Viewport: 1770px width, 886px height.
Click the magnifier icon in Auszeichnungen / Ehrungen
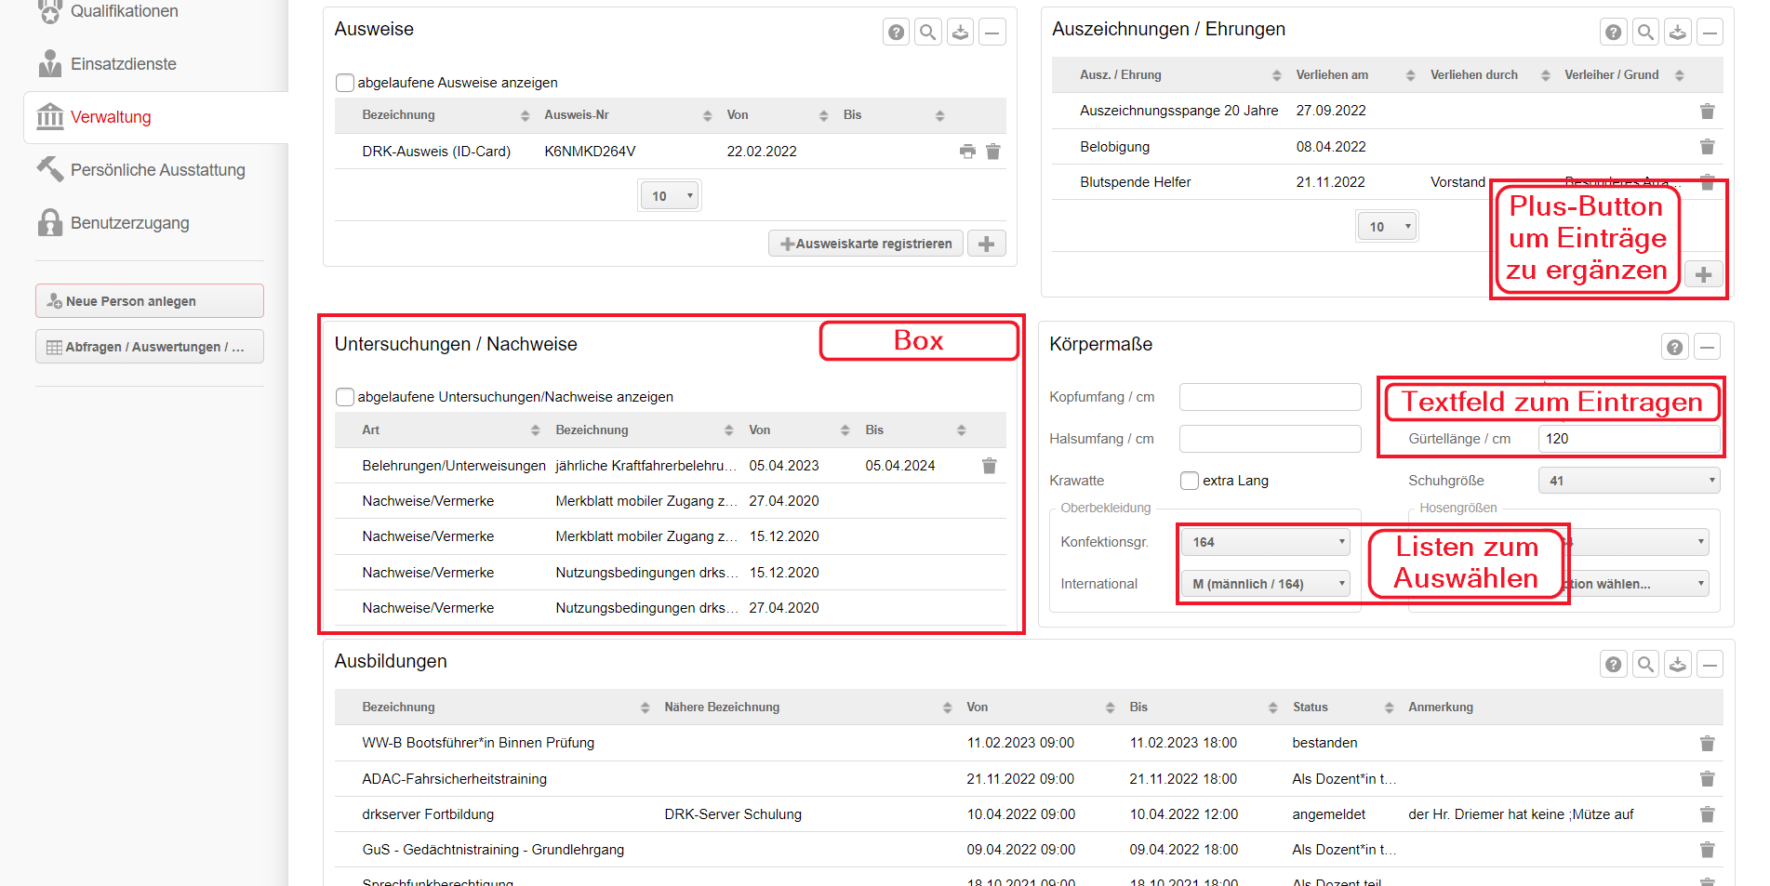[1645, 31]
